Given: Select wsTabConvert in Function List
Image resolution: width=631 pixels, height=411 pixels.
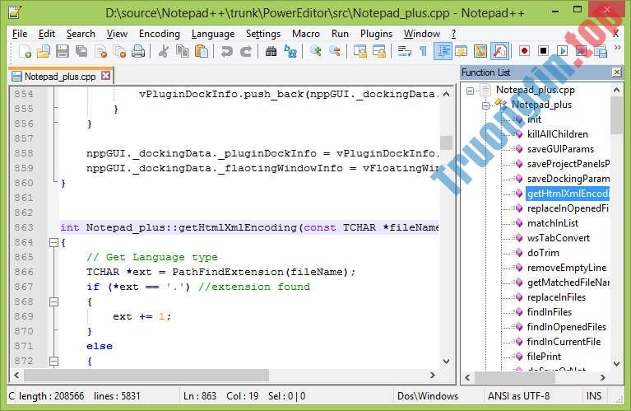Looking at the screenshot, I should (558, 238).
